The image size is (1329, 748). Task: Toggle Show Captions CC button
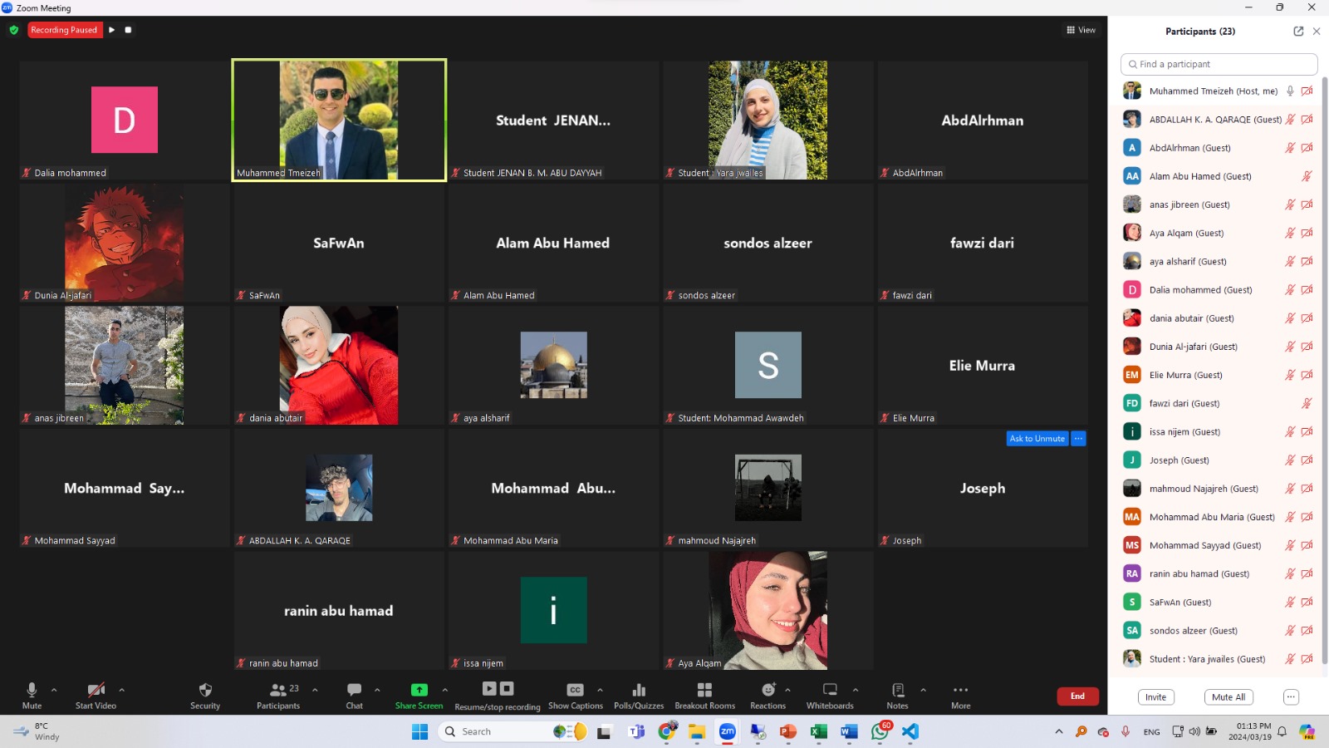point(575,690)
